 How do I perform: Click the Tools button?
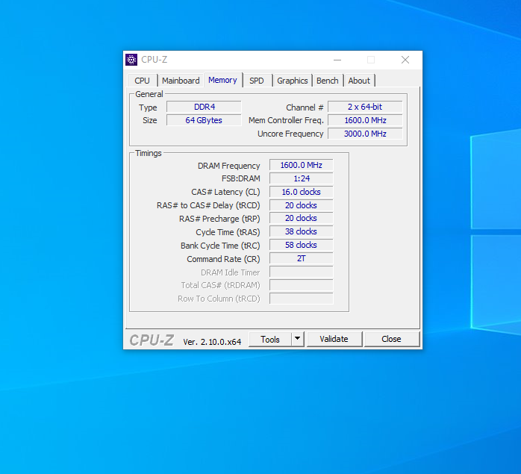270,340
